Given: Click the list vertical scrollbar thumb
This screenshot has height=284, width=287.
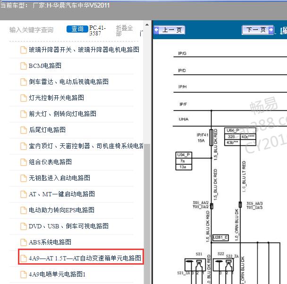Looking at the screenshot, I should click(x=147, y=214).
